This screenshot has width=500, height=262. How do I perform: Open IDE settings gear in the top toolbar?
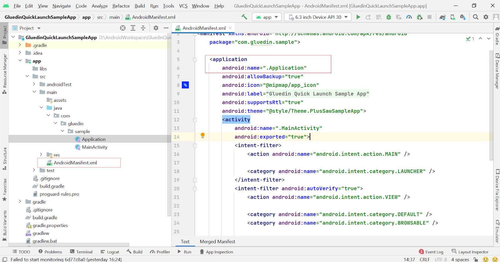click(486, 17)
